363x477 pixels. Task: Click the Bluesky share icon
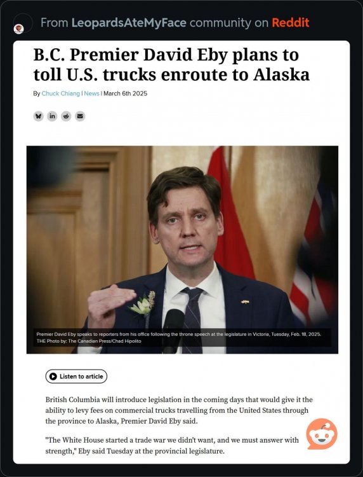tap(38, 116)
